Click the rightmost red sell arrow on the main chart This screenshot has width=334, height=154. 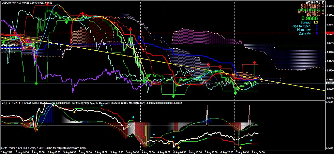[254, 62]
